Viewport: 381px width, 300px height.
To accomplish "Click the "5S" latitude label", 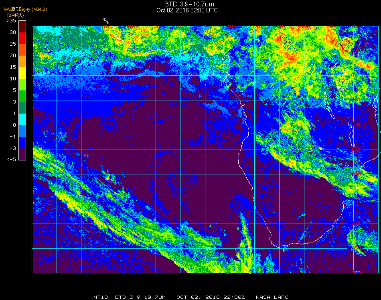I will [357, 100].
